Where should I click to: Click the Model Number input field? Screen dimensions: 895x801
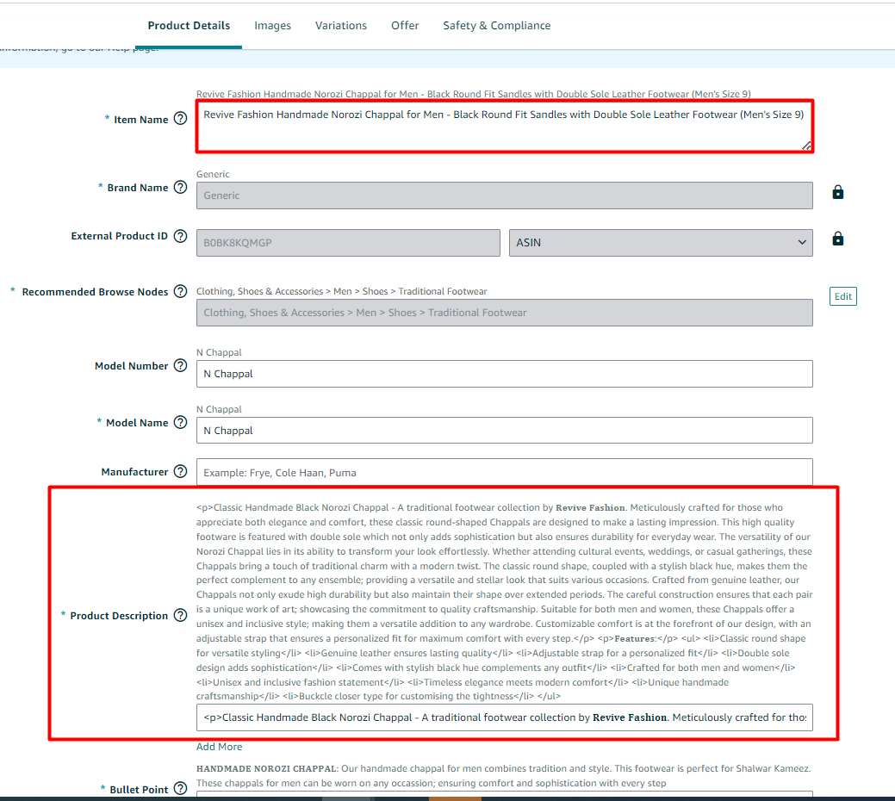point(505,374)
